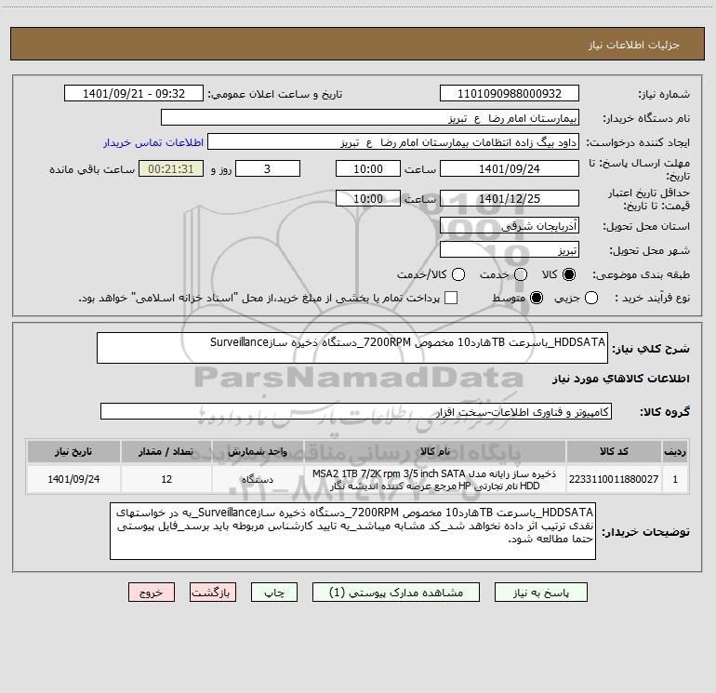Click the دستگاه unit cell
The image size is (716, 693).
(258, 479)
